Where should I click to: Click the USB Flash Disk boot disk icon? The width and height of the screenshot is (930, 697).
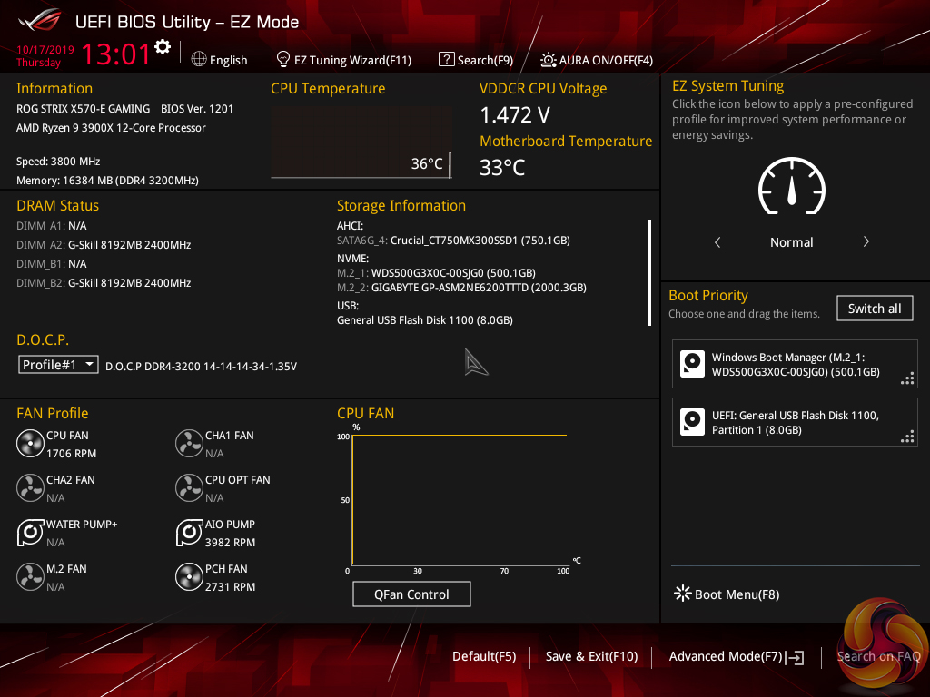[x=692, y=422]
